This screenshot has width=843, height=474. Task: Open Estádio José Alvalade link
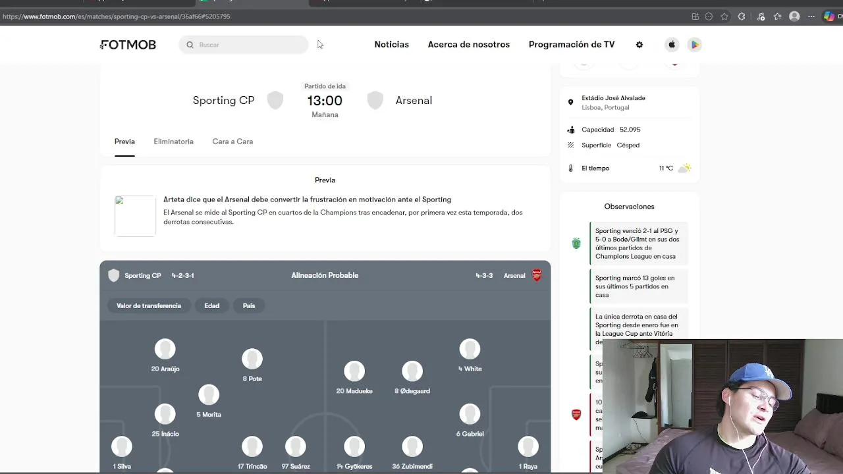(x=613, y=98)
